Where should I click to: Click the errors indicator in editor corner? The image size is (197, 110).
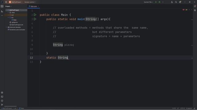tap(184, 10)
